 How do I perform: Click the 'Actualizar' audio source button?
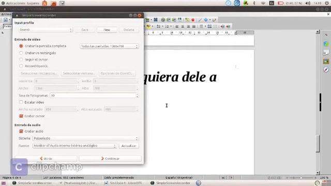pyautogui.click(x=129, y=146)
